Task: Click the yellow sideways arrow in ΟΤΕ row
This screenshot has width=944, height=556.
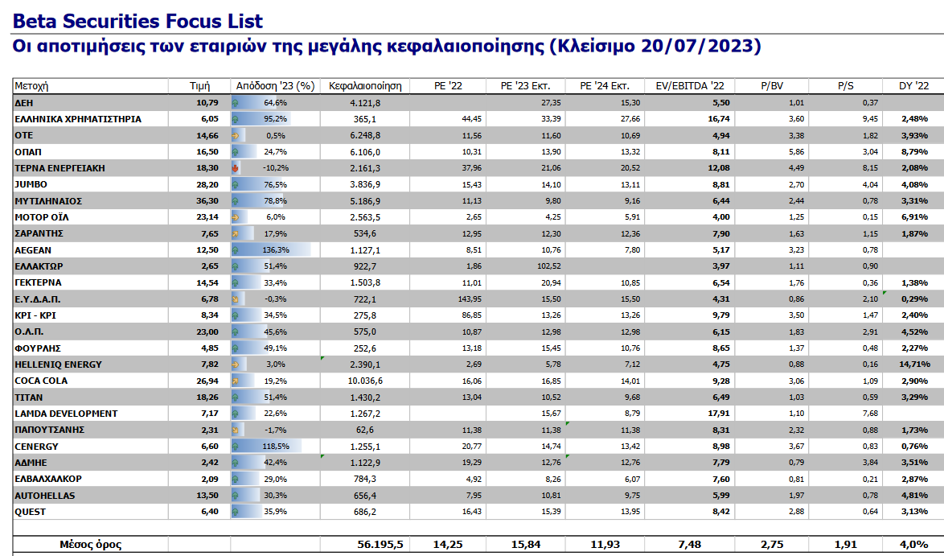Action: 236,135
